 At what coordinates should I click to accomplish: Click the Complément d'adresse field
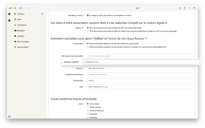(x=140, y=74)
